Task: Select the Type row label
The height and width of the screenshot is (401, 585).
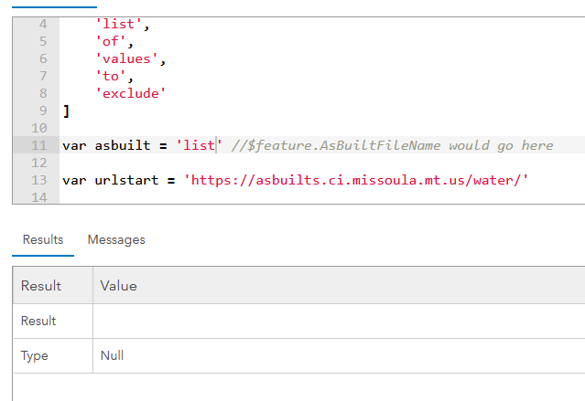Action: (x=35, y=355)
